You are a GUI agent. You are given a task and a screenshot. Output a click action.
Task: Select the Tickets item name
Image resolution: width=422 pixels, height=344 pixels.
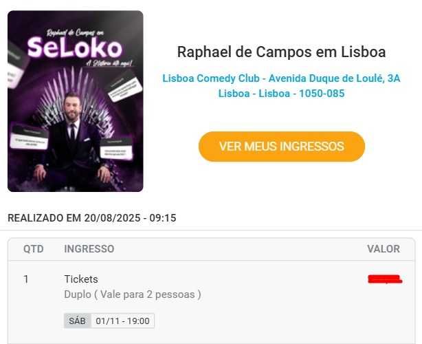(81, 279)
